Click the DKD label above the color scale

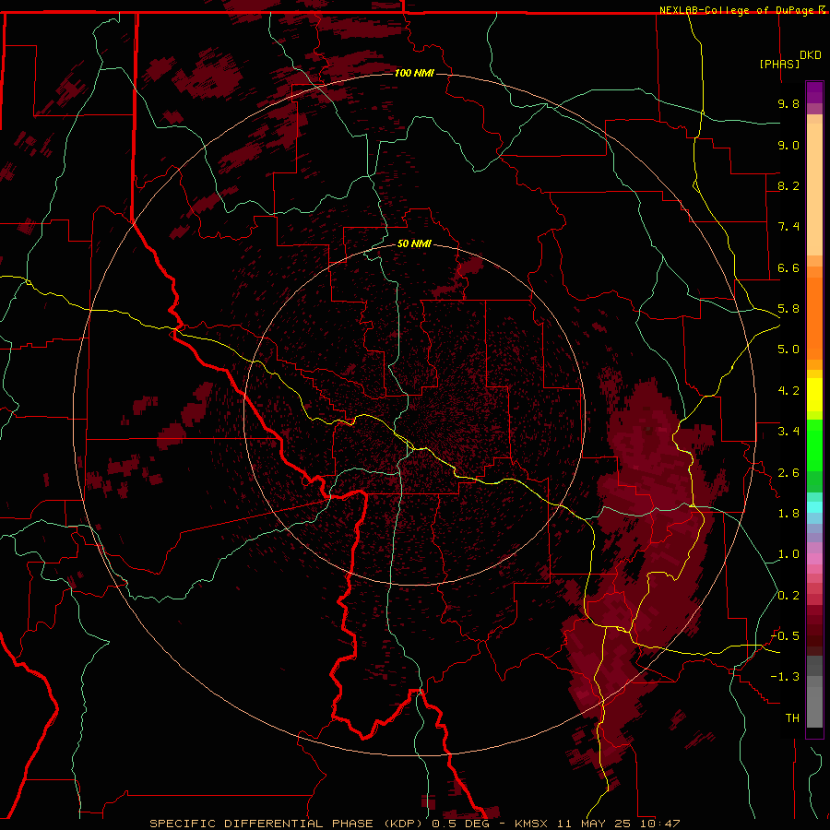811,55
